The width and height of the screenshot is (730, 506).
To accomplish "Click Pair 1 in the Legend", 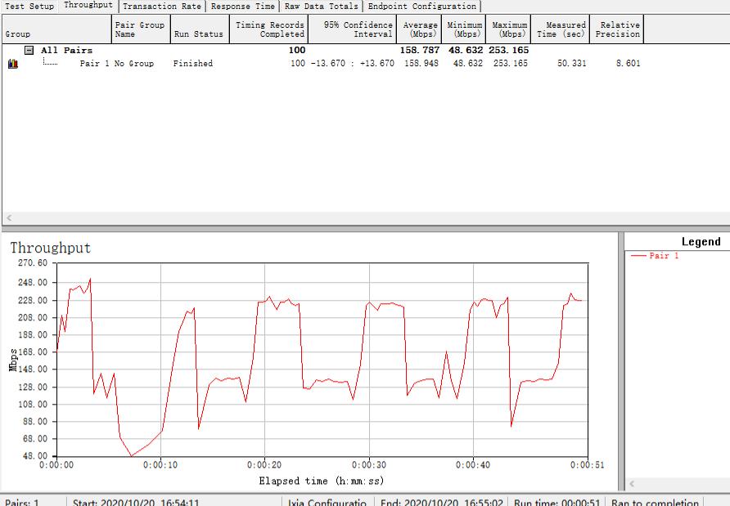I will click(x=664, y=255).
